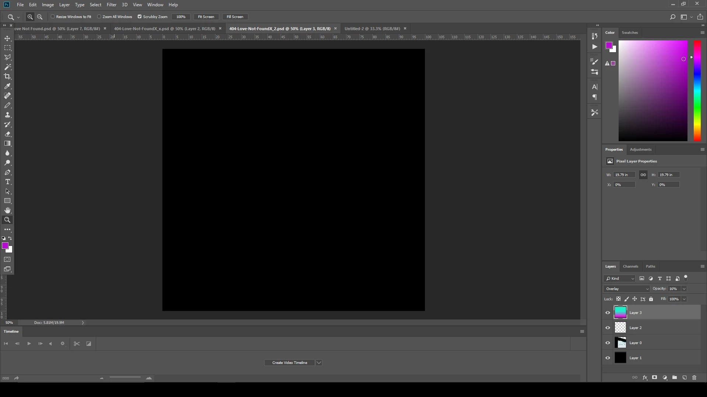Image resolution: width=707 pixels, height=397 pixels.
Task: Click the scissors split icon in Timeline
Action: click(x=77, y=344)
